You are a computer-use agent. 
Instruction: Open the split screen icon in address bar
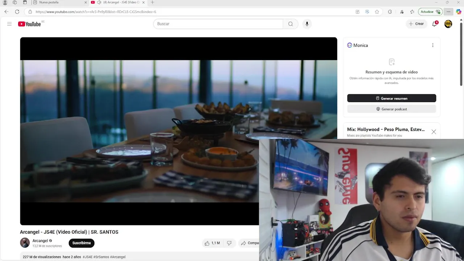pos(357,12)
